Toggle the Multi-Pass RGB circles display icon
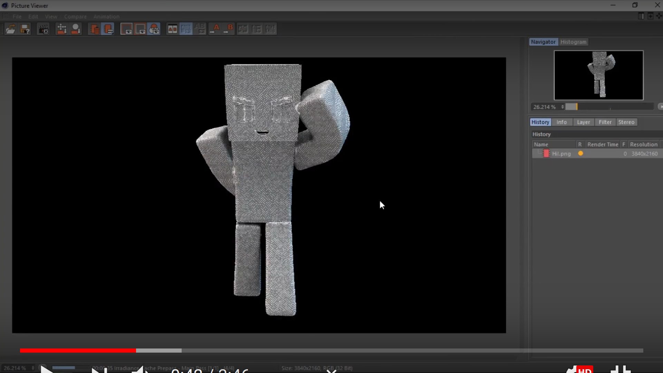 154,29
